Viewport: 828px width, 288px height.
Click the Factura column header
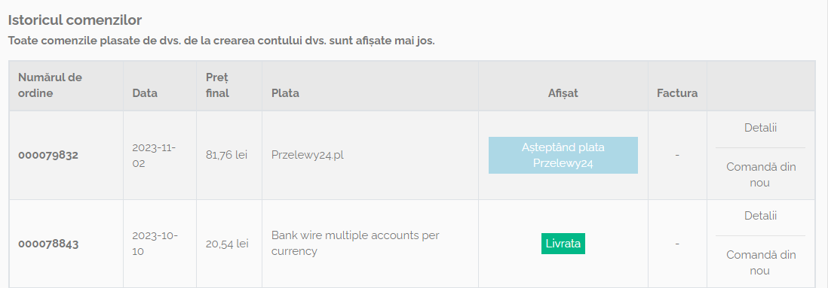click(x=677, y=93)
